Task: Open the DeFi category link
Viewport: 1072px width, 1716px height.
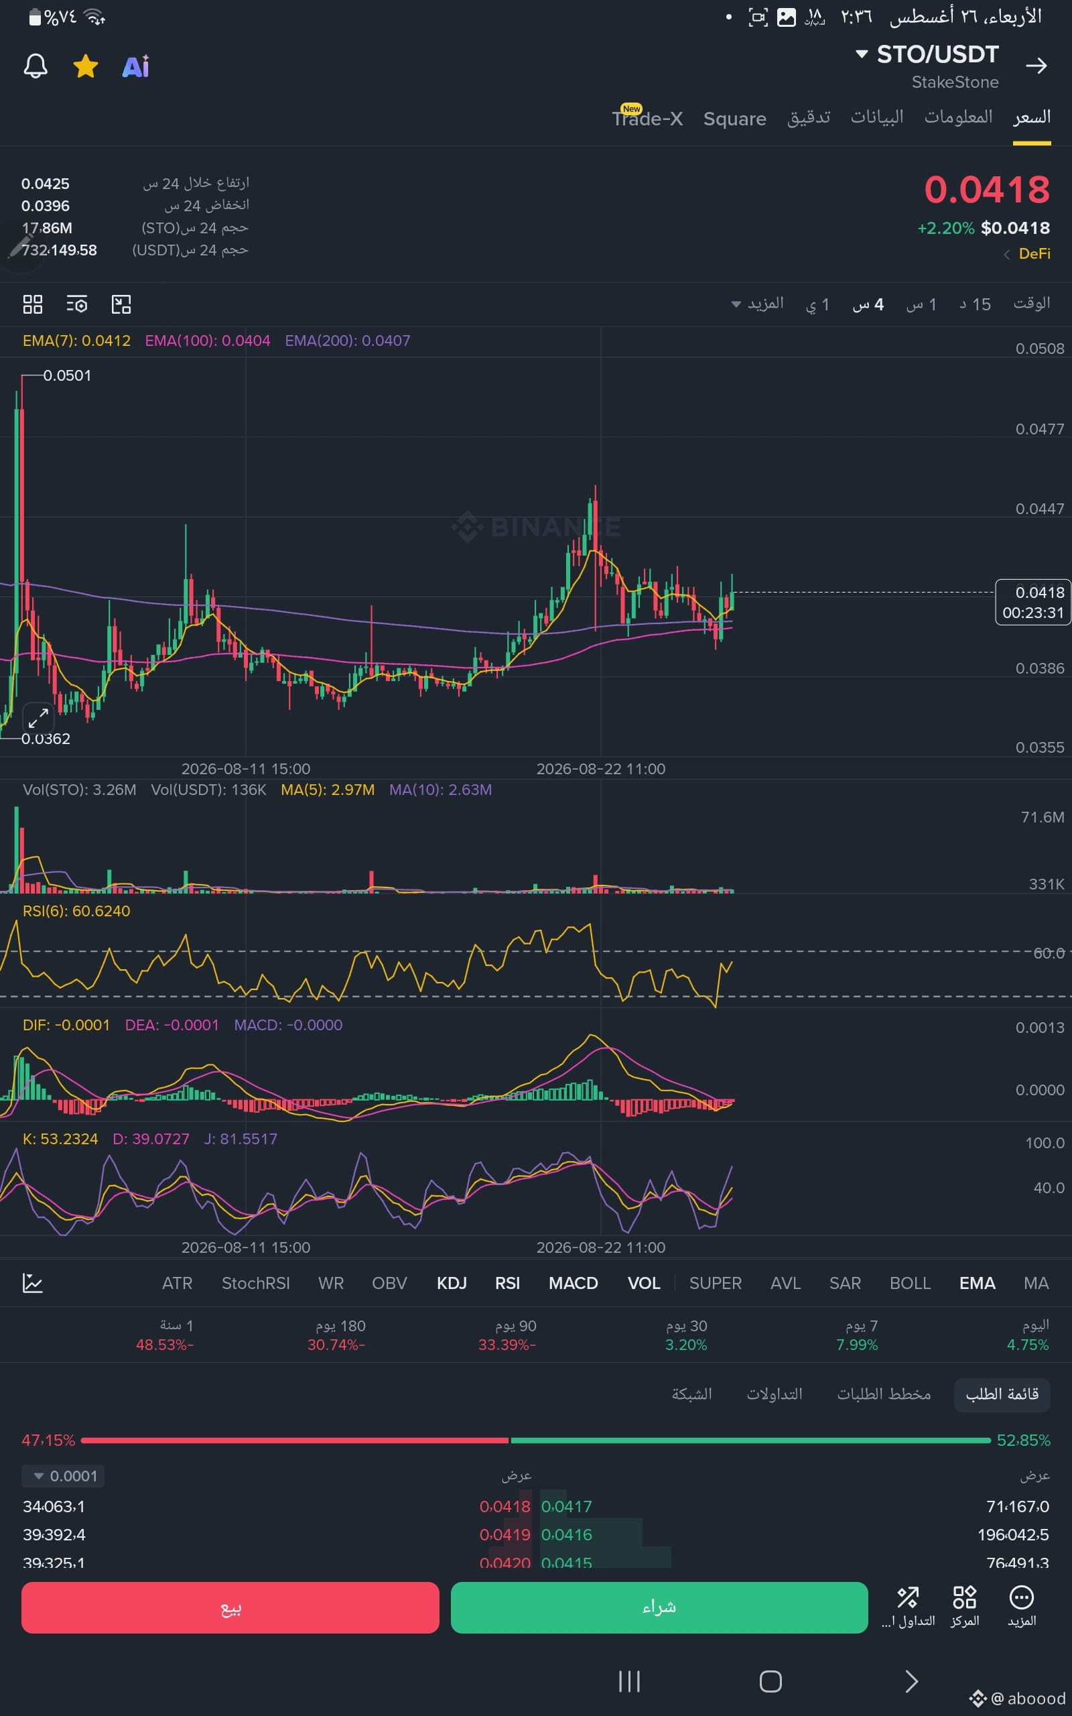Action: (x=1027, y=254)
